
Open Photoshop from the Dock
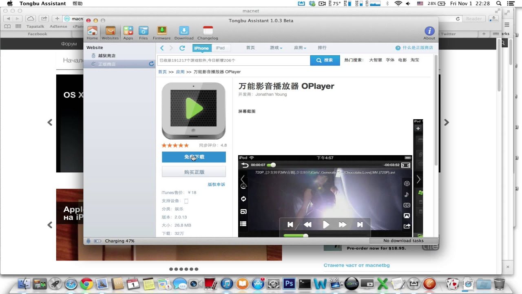point(289,283)
